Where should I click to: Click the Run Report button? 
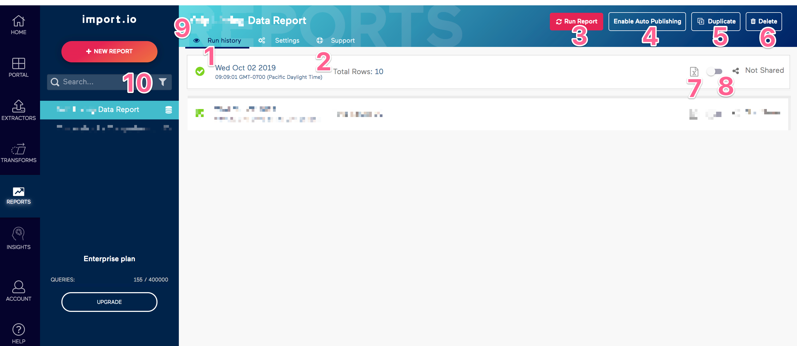pos(577,21)
